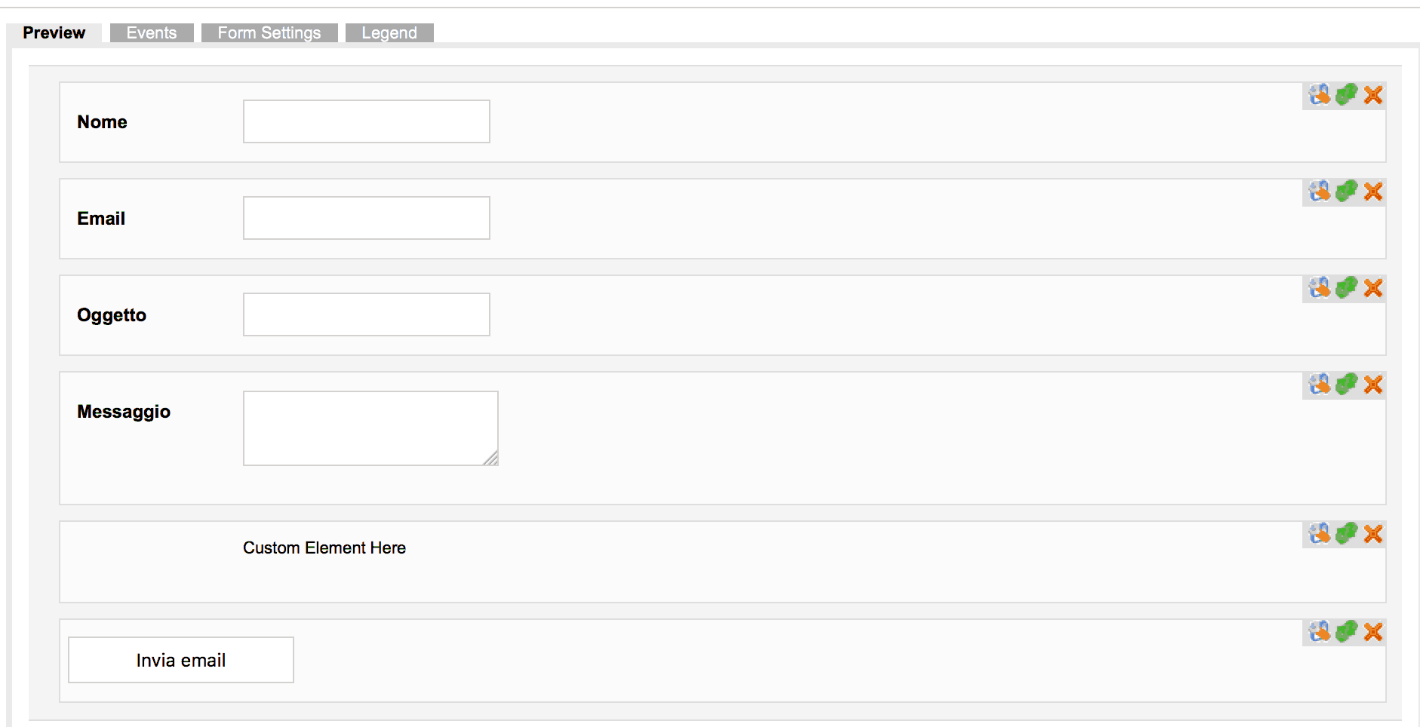
Task: Click the green edit icon on the Custom Element row
Action: pyautogui.click(x=1347, y=534)
